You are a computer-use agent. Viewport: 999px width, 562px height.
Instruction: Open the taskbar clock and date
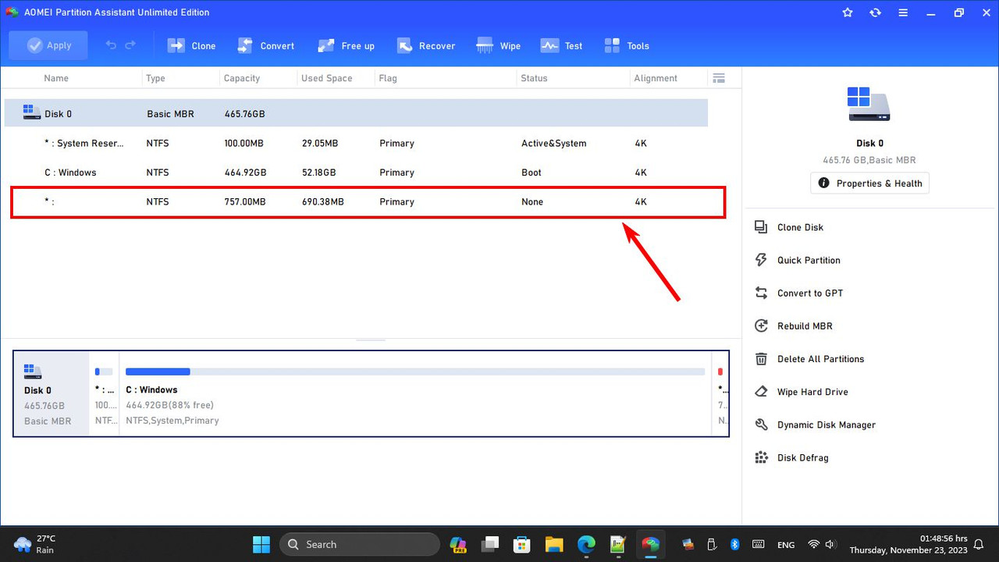pos(908,544)
